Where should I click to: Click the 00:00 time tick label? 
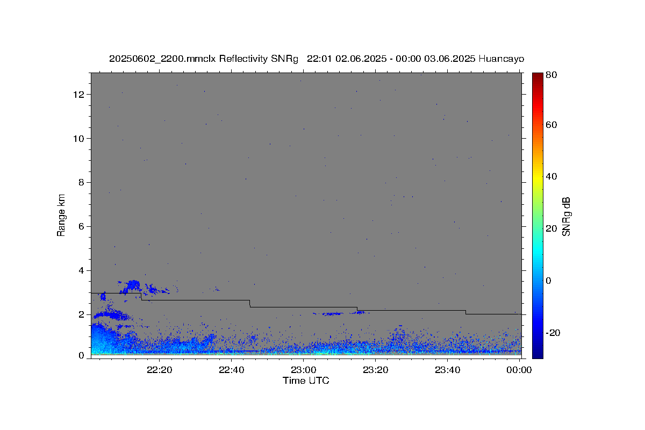coord(519,370)
